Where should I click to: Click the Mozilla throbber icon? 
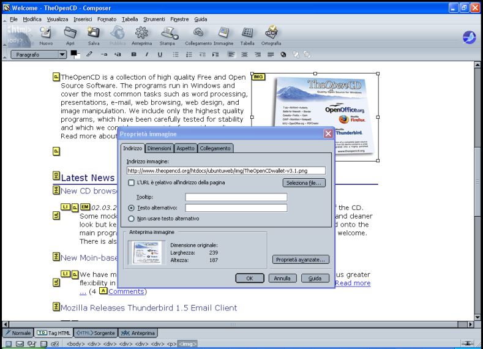[x=469, y=37]
